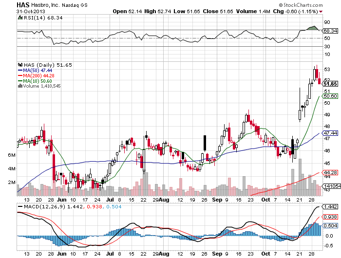Click the 6M volume scale label

(12, 155)
